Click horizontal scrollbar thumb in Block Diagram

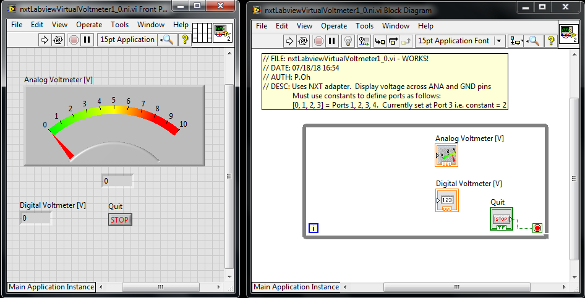(456, 287)
